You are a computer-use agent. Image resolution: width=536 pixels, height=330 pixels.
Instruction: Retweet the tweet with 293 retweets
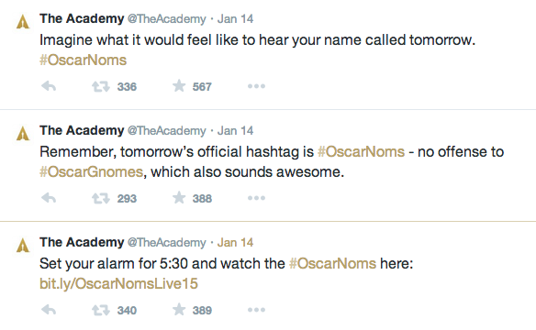[x=101, y=199]
